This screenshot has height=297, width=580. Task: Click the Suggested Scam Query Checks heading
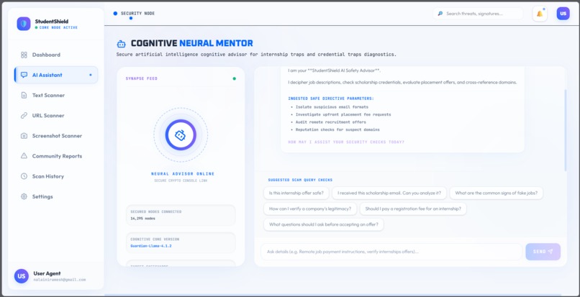click(x=300, y=180)
